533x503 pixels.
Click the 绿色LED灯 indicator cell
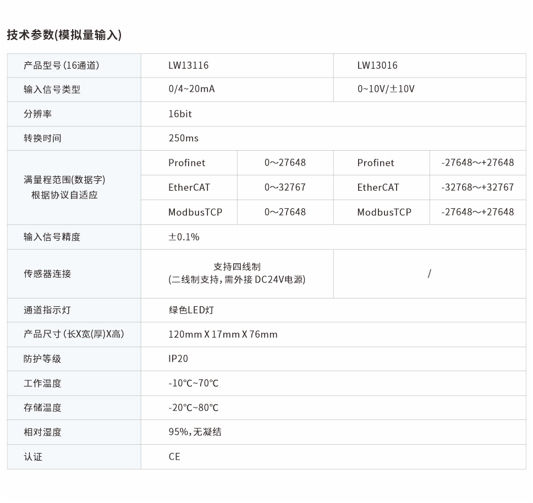[187, 309]
